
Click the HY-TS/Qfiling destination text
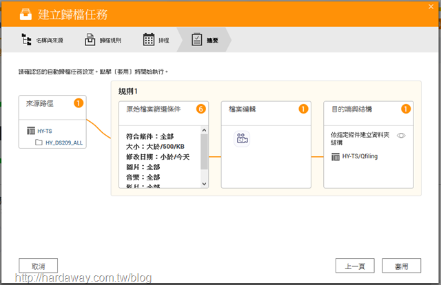pyautogui.click(x=360, y=156)
